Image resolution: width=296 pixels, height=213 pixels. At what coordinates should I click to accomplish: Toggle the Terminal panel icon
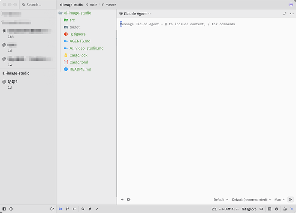point(269,209)
